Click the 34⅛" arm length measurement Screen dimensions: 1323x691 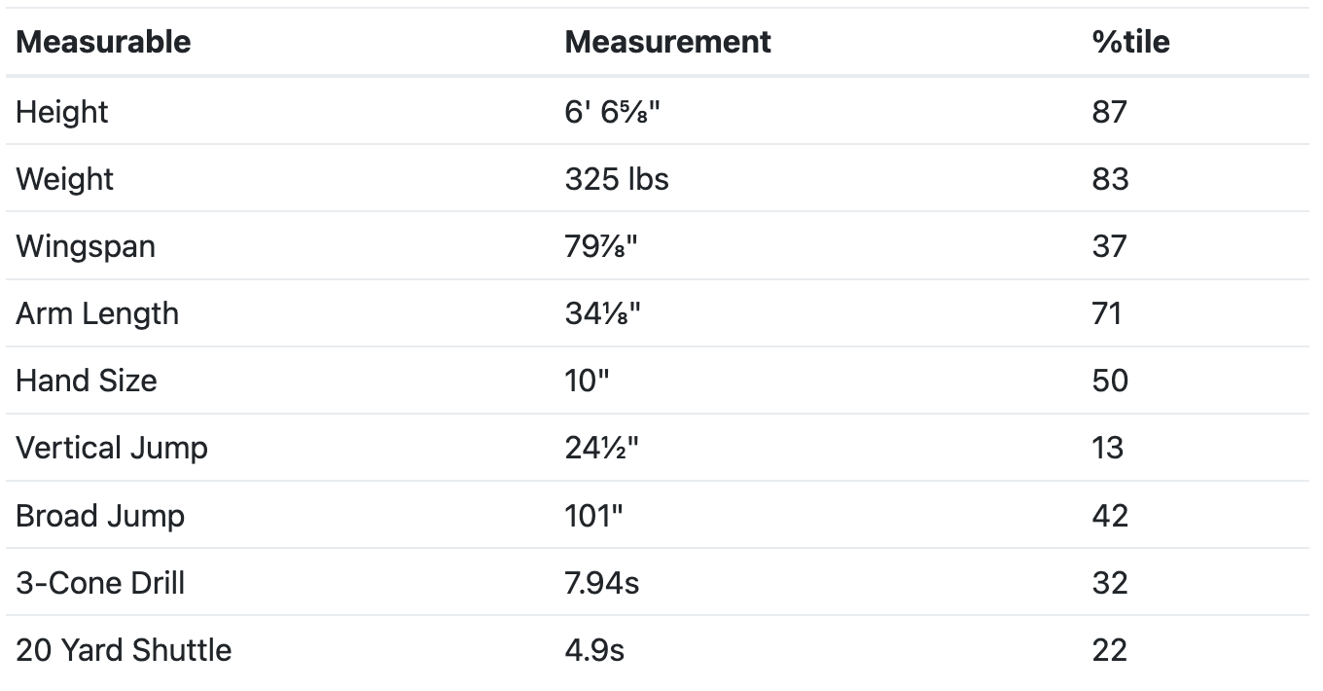click(603, 313)
